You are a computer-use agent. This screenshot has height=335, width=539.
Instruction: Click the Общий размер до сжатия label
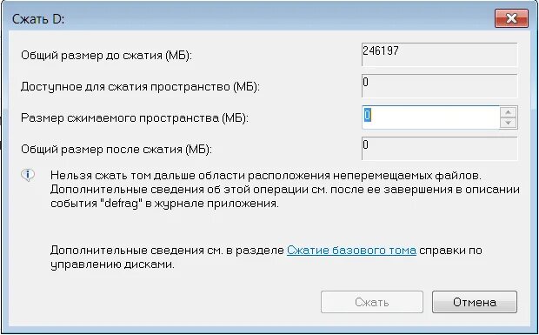[106, 55]
